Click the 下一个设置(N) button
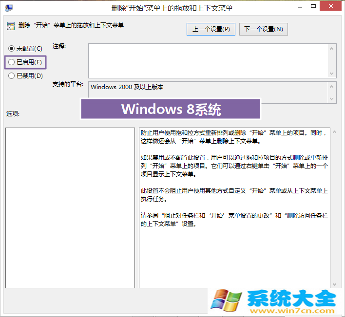 pos(263,29)
